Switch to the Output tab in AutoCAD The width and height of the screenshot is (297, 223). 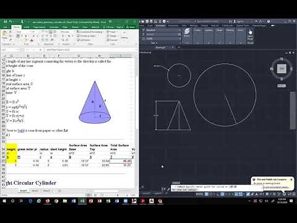pyautogui.click(x=204, y=25)
